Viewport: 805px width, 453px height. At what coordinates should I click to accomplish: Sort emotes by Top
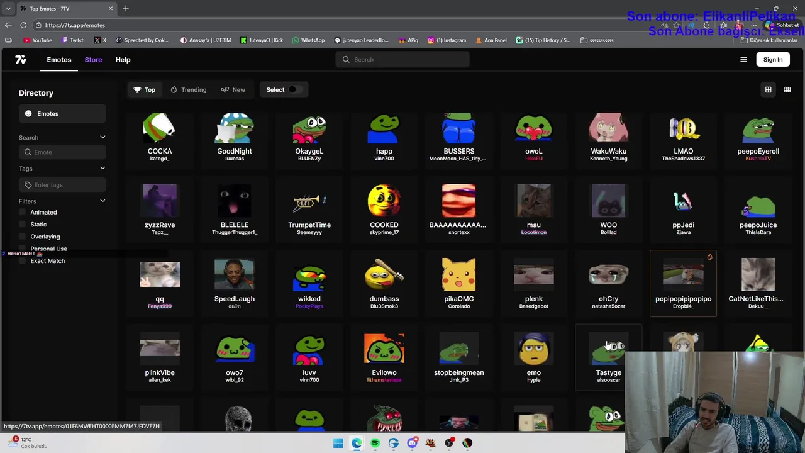coord(144,89)
